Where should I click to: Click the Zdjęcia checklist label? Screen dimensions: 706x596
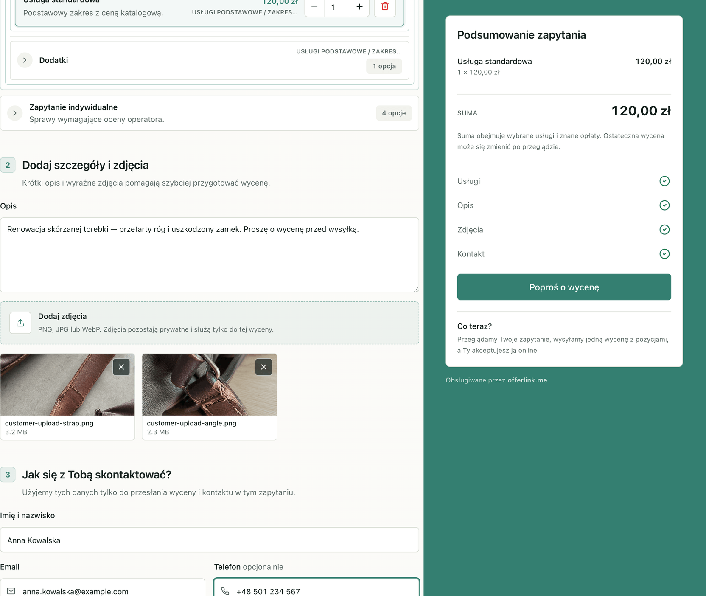pos(470,230)
